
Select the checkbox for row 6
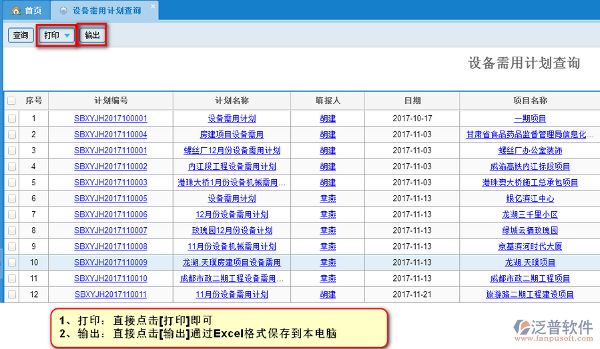pyautogui.click(x=11, y=198)
